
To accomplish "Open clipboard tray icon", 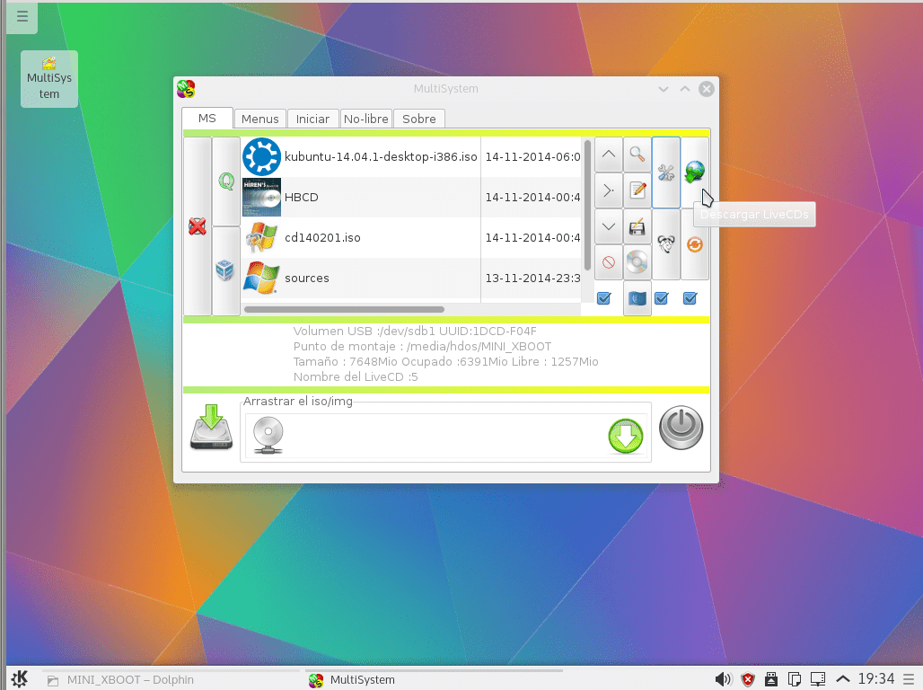I will pos(794,679).
